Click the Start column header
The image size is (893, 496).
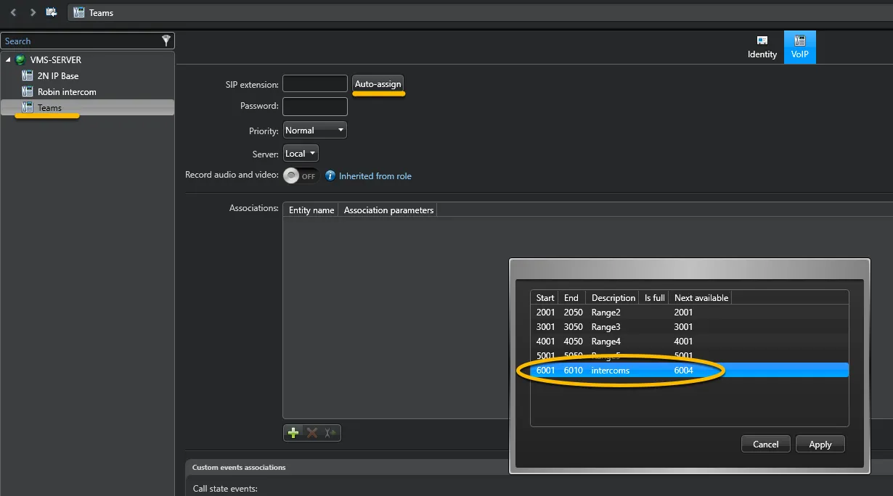click(545, 297)
